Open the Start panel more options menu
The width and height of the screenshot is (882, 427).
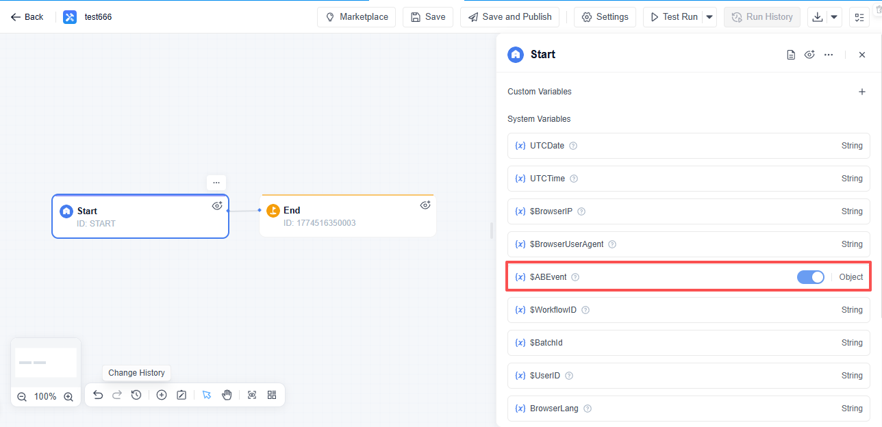[x=829, y=55]
